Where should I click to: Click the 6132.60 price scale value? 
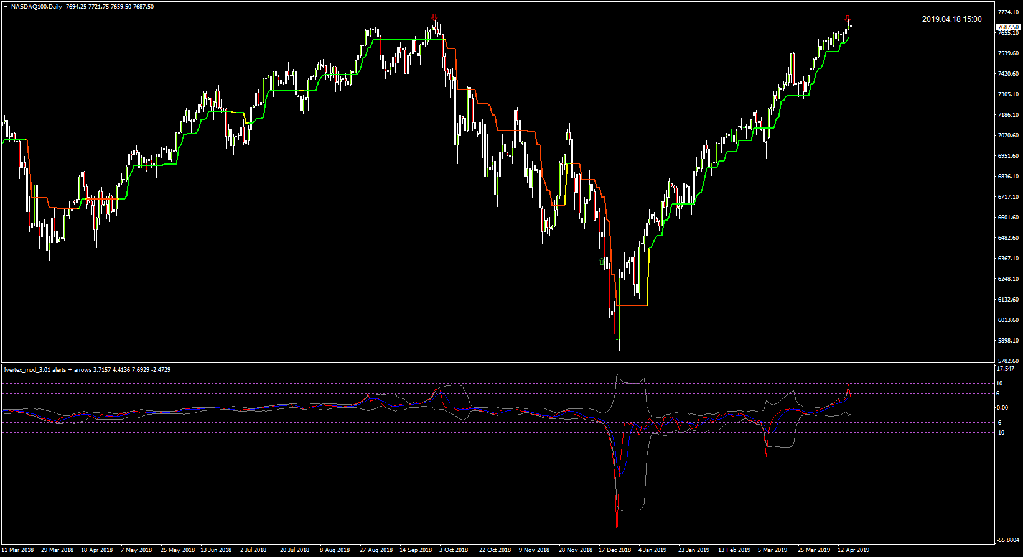click(1008, 300)
